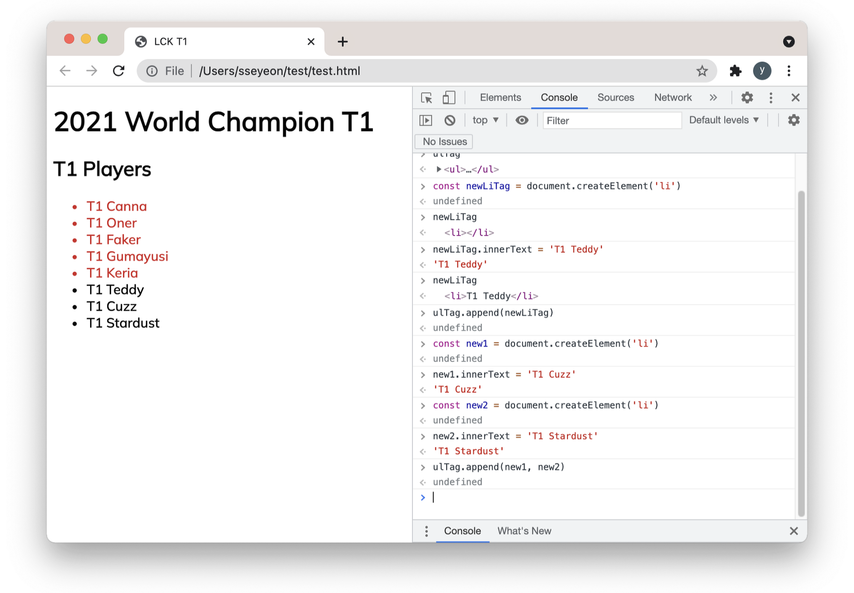Click into the console Filter field

click(611, 121)
